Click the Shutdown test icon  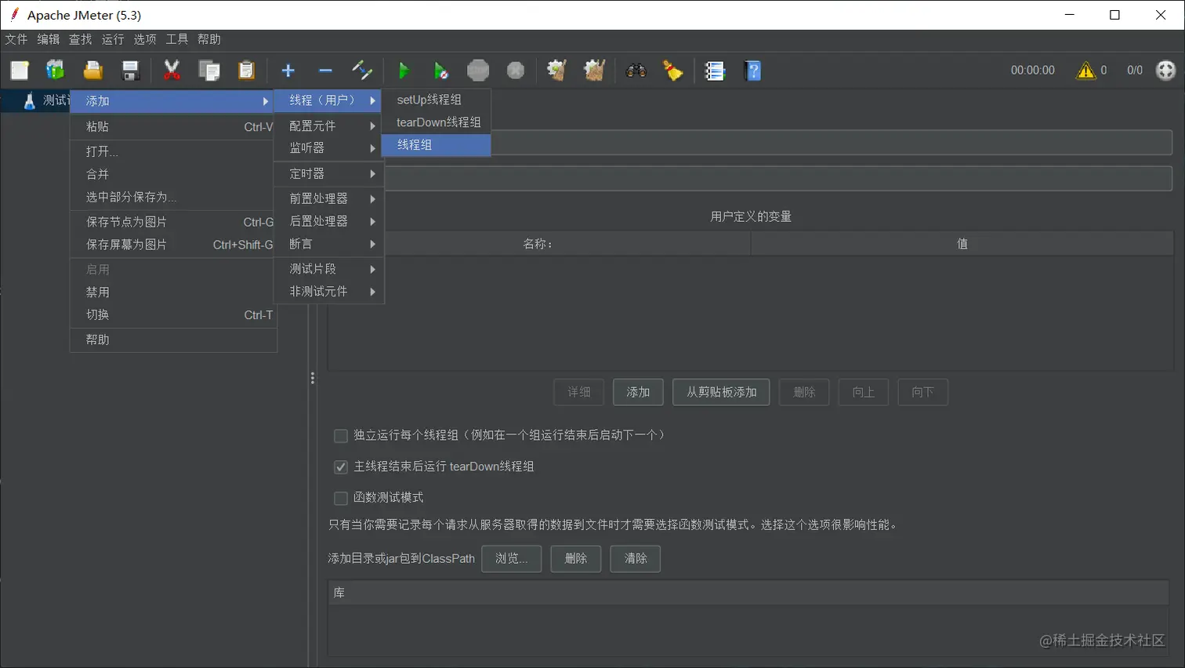pos(516,71)
